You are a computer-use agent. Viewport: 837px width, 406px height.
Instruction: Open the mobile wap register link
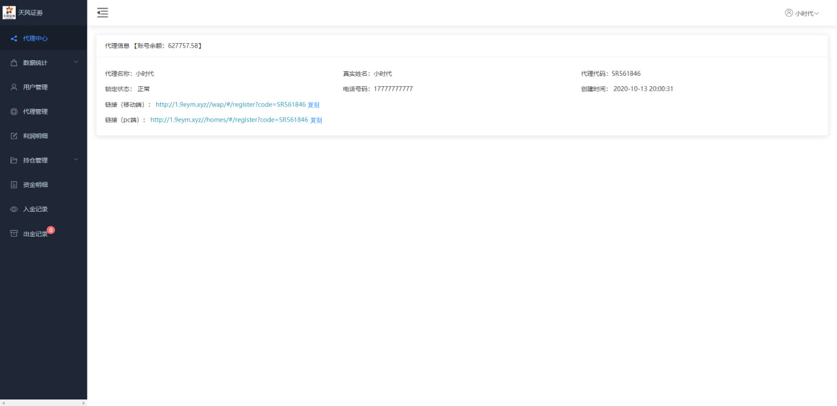click(x=230, y=105)
